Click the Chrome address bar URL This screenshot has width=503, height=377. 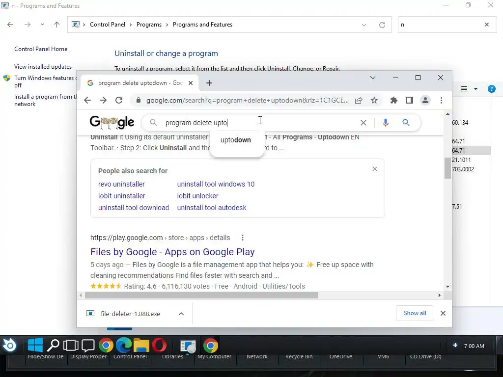click(x=248, y=100)
